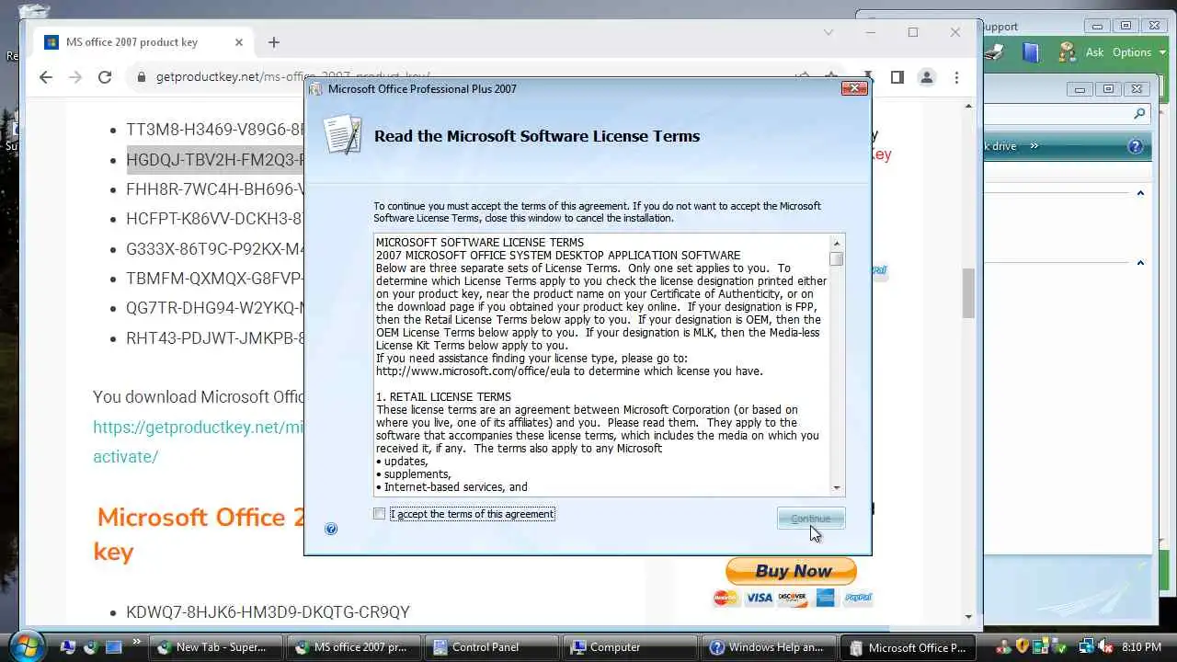Viewport: 1177px width, 662px height.
Task: Click the Continue button in Office setup
Action: [810, 519]
